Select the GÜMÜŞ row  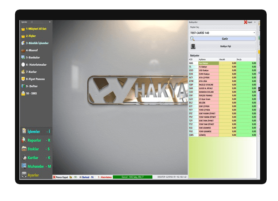pyautogui.click(x=222, y=135)
